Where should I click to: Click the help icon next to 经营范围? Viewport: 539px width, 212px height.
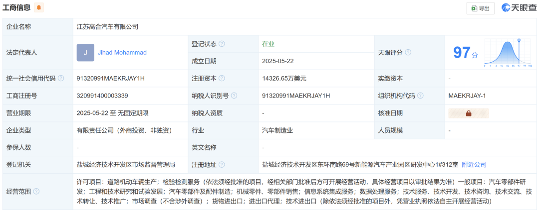36,191
